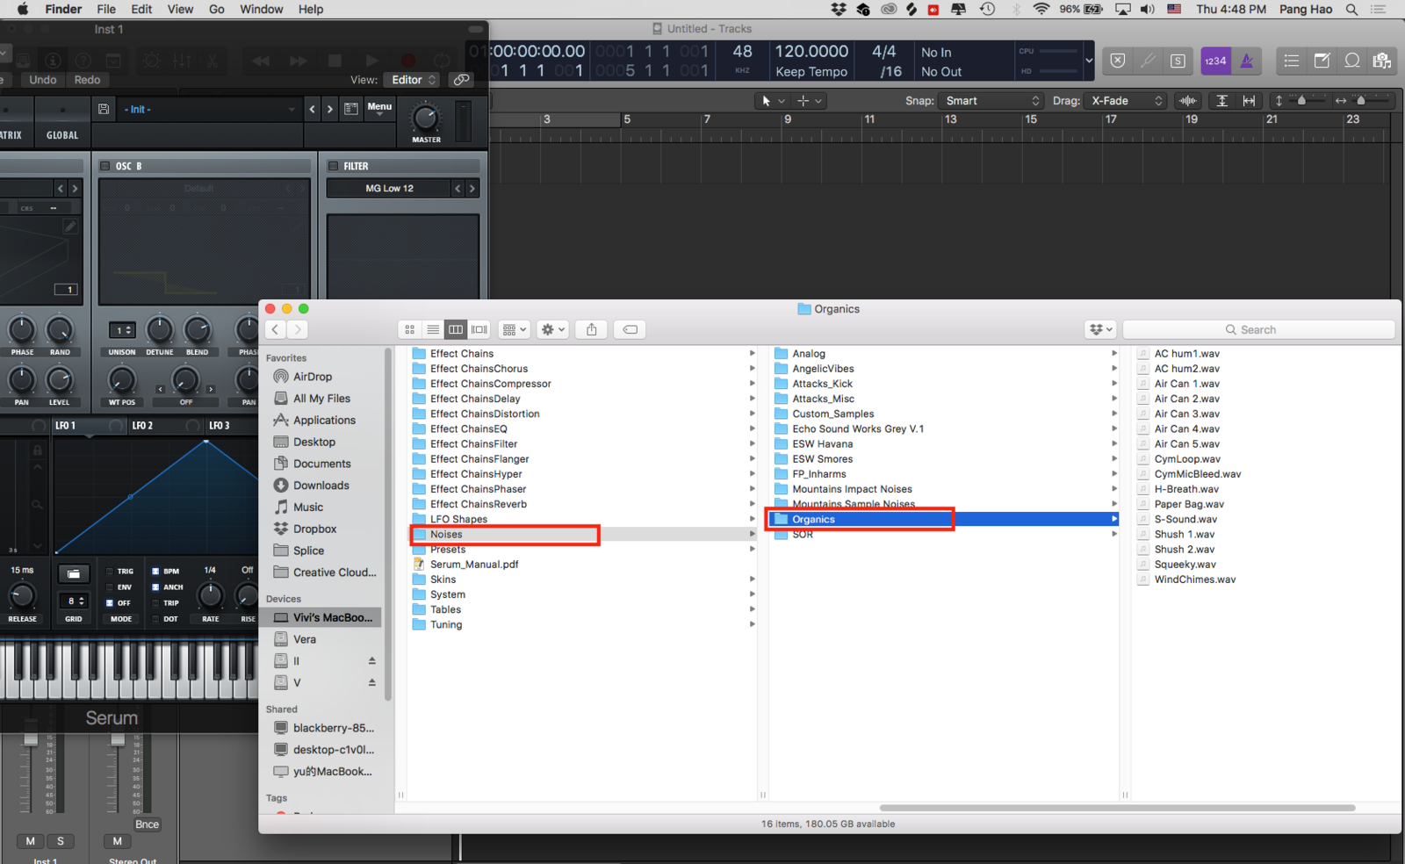Open Serum Menu dropdown
Viewport: 1405px width, 864px height.
coord(379,108)
